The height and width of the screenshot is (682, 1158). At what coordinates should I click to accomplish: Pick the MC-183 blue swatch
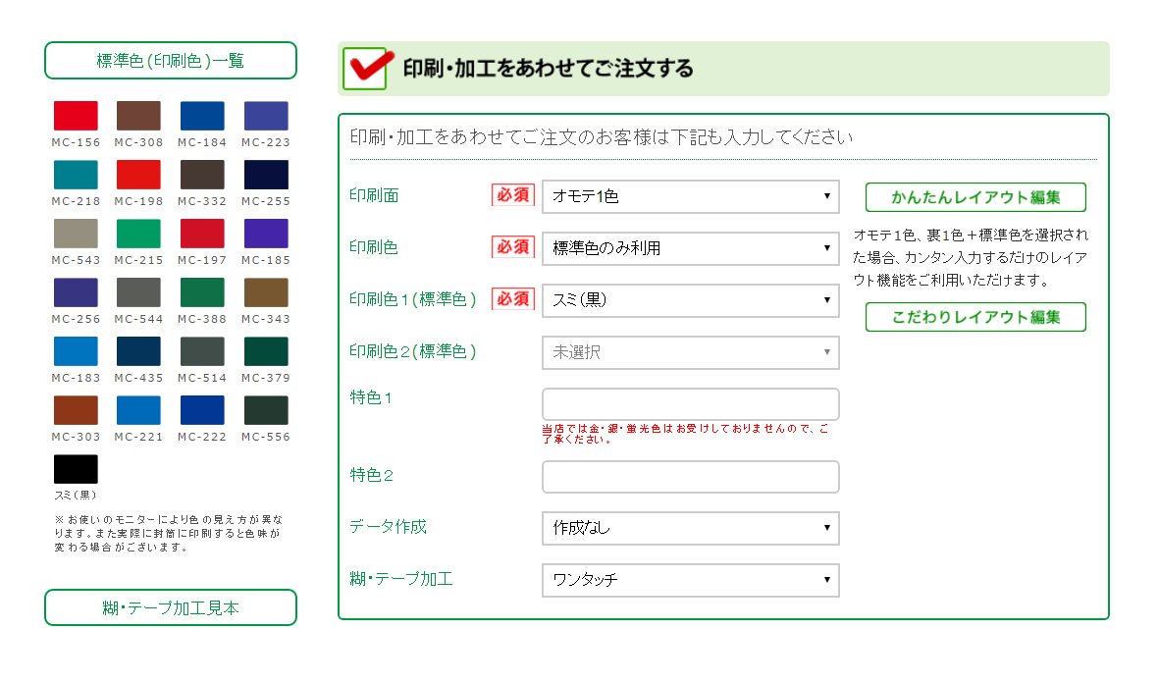(76, 350)
